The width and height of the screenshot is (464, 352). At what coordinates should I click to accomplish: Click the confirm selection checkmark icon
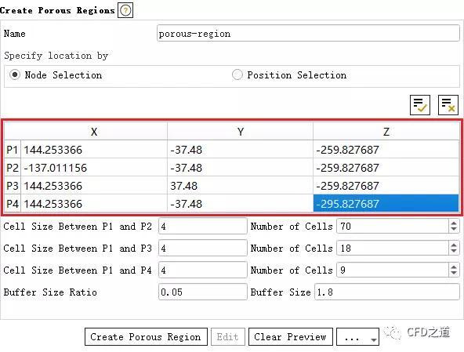coord(420,105)
